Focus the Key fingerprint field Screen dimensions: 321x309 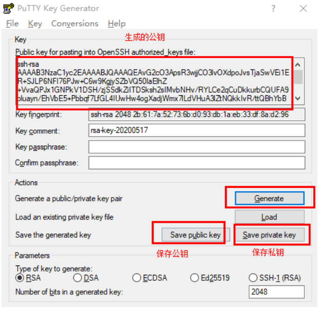coord(197,115)
